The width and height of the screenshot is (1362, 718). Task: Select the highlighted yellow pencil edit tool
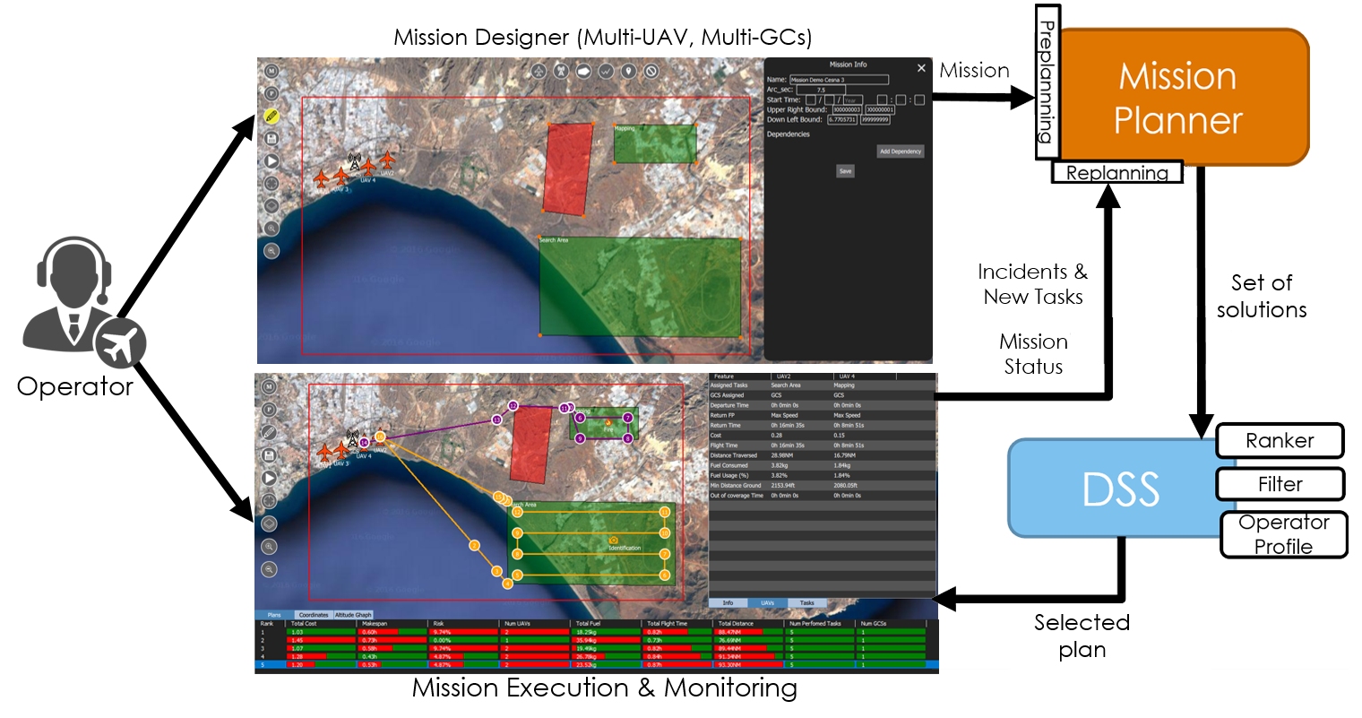click(272, 117)
